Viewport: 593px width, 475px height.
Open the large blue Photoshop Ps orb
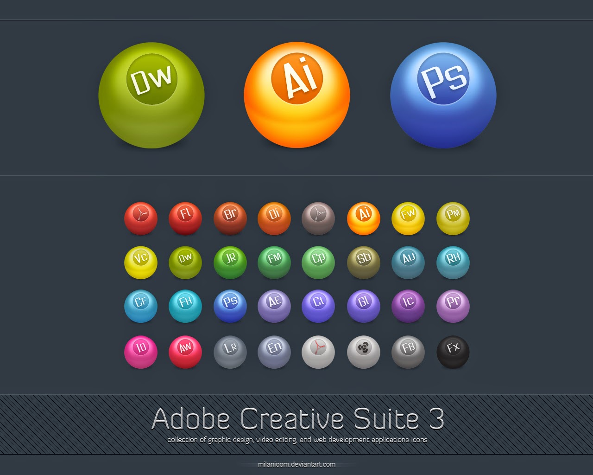(x=443, y=95)
